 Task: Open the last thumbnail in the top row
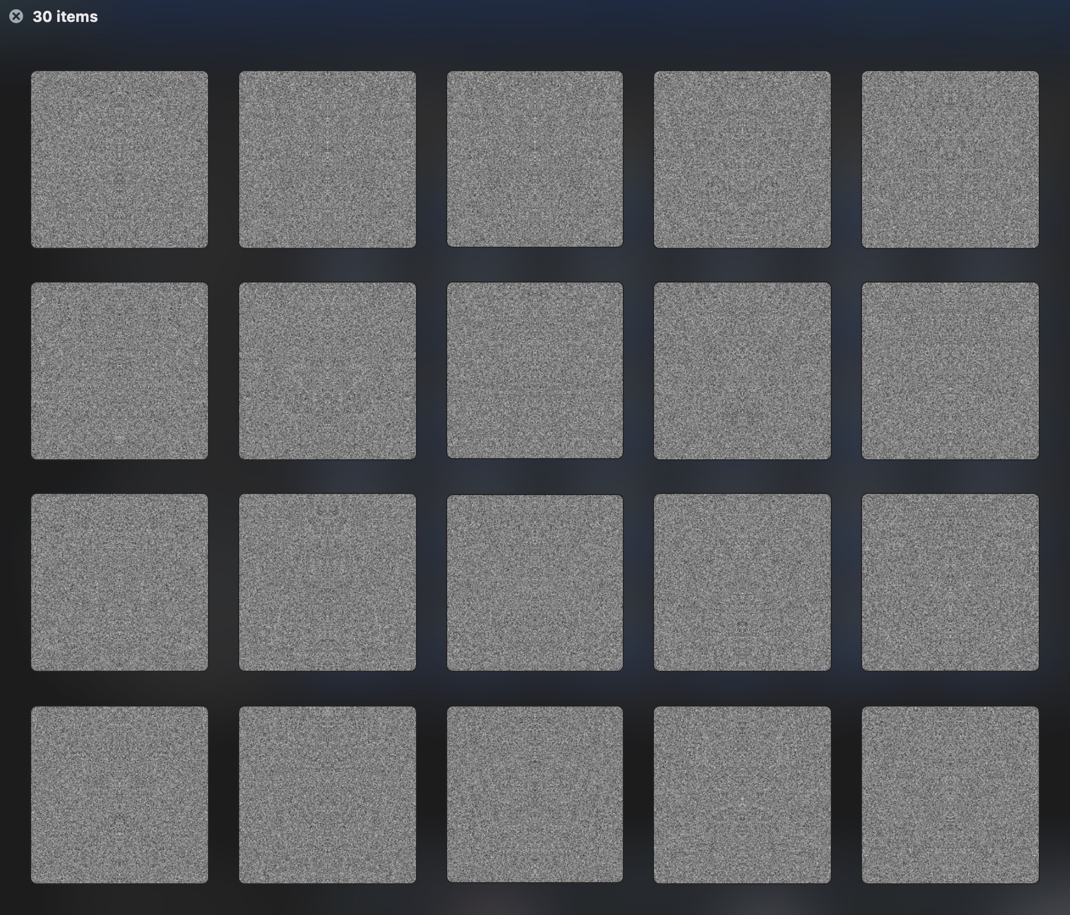(950, 159)
